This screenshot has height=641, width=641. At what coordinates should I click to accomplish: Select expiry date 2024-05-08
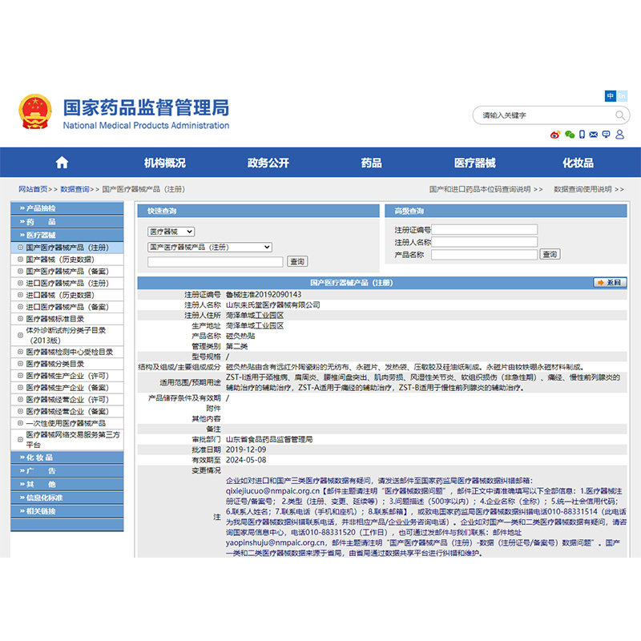pyautogui.click(x=246, y=460)
